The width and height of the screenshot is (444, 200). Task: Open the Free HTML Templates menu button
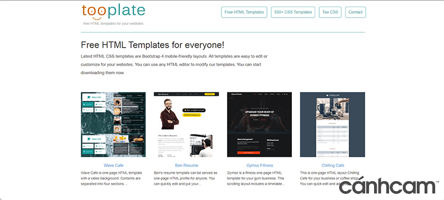(x=244, y=12)
